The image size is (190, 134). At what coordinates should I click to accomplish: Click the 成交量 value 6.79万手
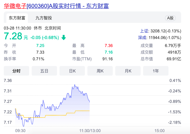click(x=173, y=46)
